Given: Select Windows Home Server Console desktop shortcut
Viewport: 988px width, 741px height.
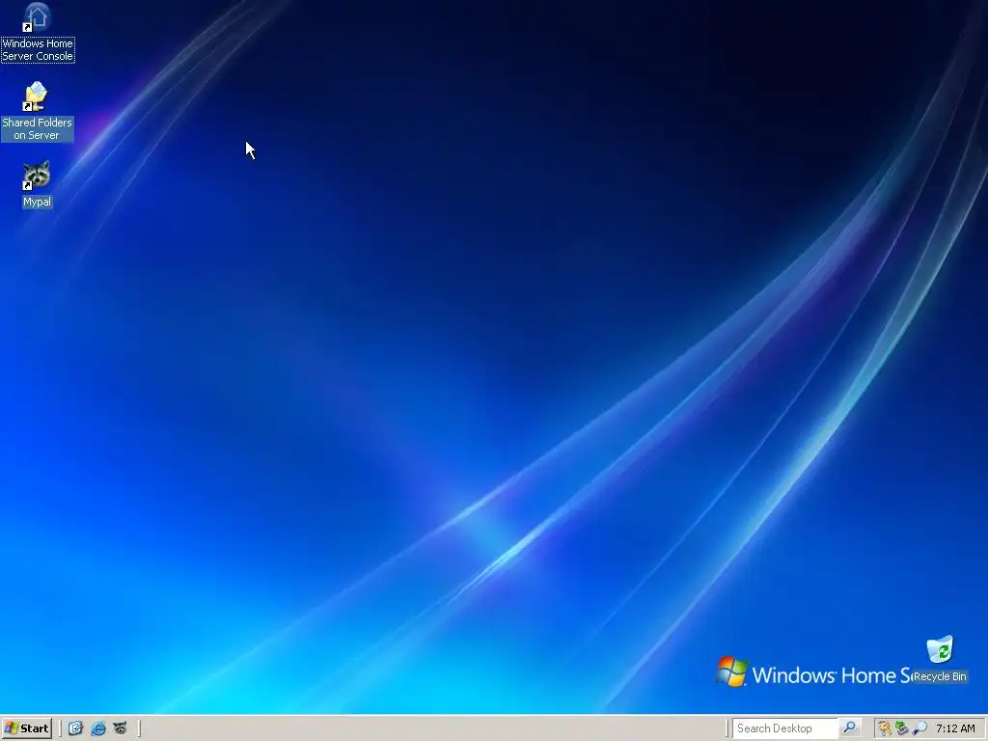Looking at the screenshot, I should click(38, 32).
